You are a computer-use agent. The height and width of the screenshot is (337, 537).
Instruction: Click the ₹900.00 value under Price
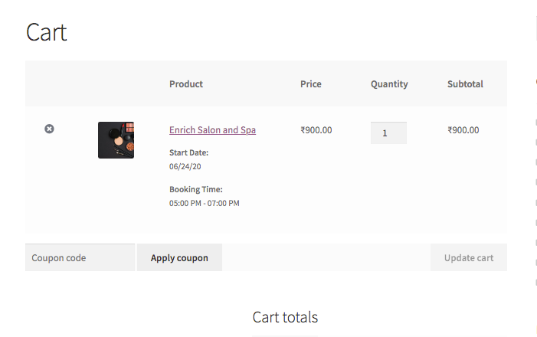[x=316, y=130]
